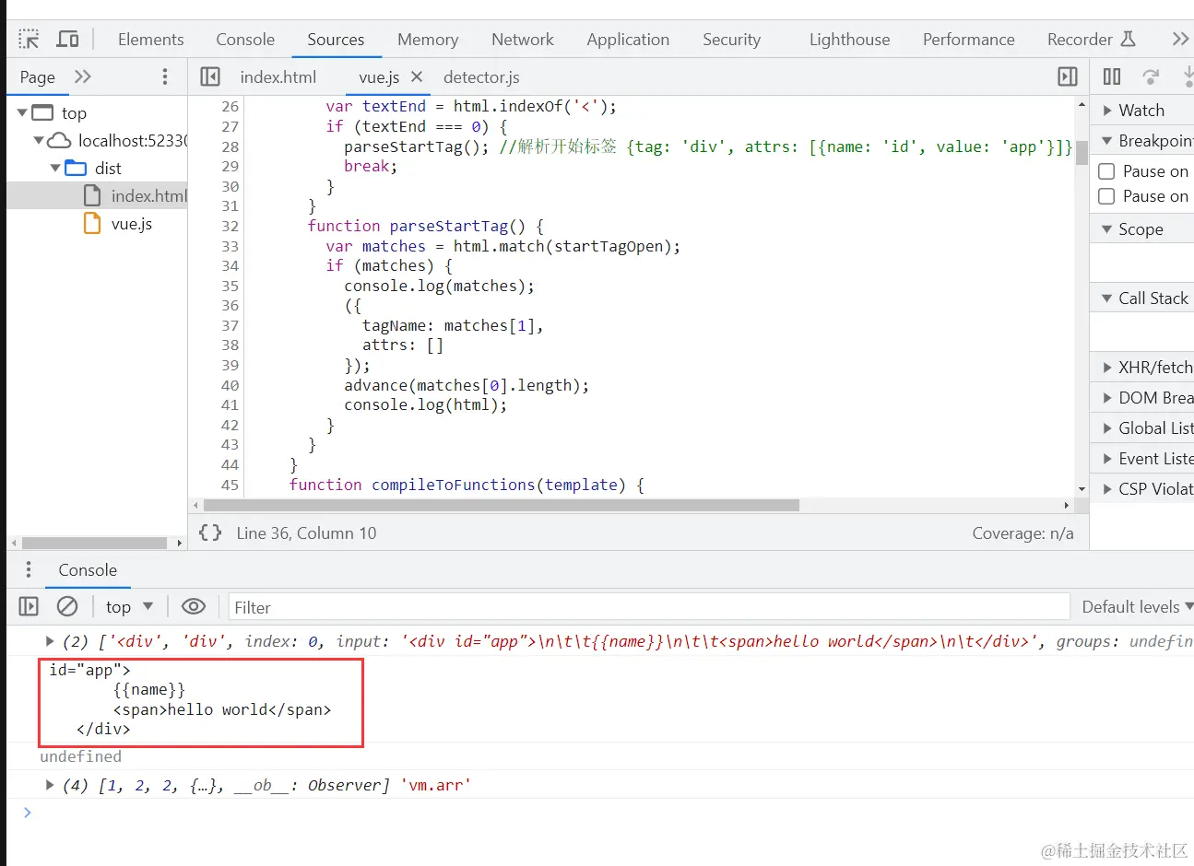Expand the Watch section
Screen dimensions: 1194x866
coord(1107,111)
